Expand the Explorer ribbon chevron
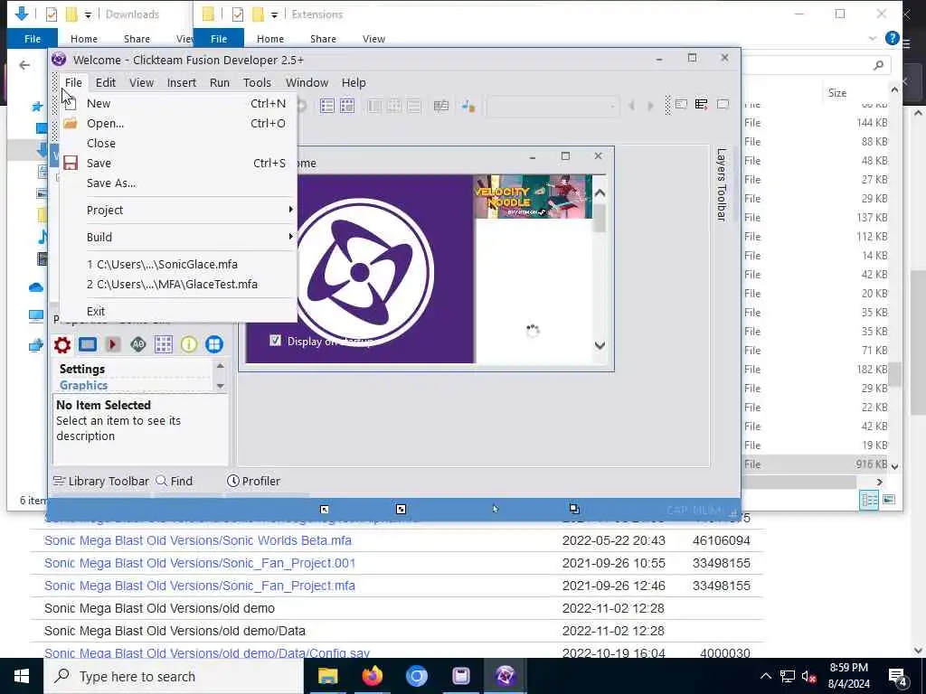Image resolution: width=926 pixels, height=694 pixels. pyautogui.click(x=873, y=38)
